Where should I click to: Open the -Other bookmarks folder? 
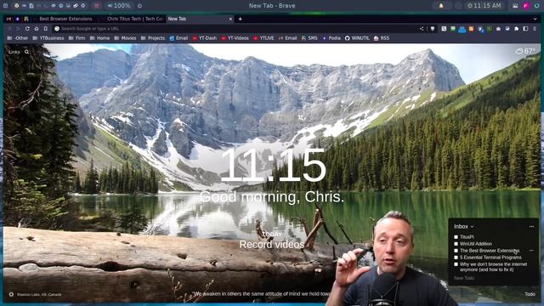[x=18, y=38]
